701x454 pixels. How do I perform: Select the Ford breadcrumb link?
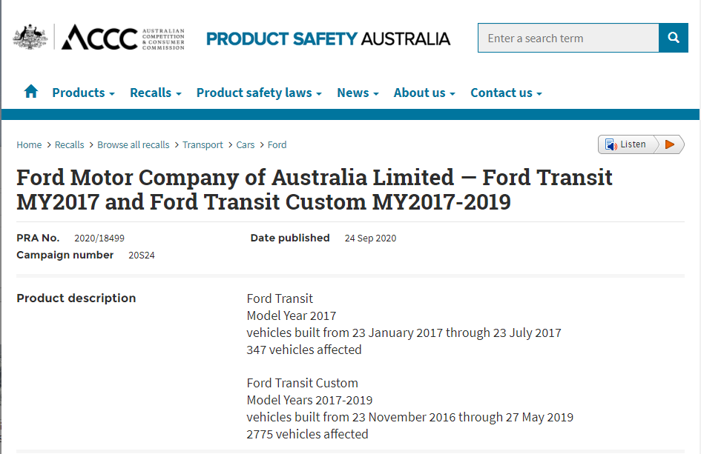277,145
